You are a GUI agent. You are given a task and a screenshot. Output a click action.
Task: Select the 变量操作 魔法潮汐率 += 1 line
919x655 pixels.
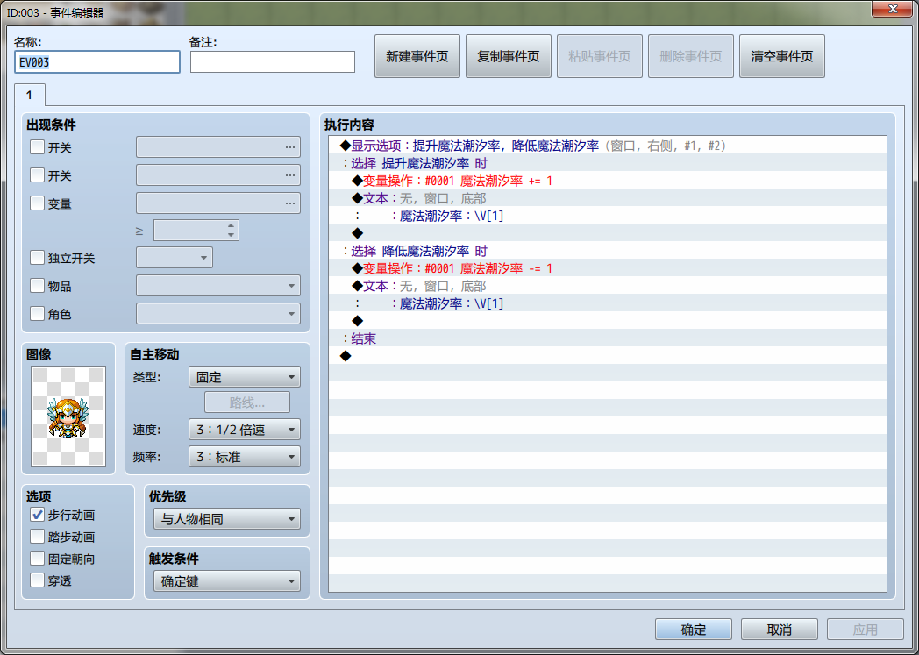pyautogui.click(x=608, y=181)
